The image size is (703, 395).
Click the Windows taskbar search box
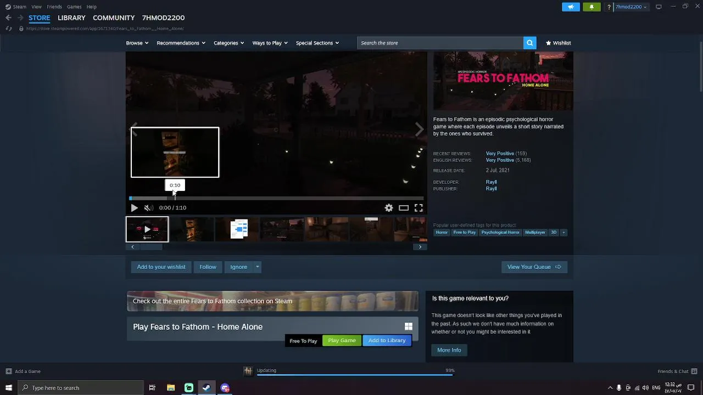pos(80,388)
